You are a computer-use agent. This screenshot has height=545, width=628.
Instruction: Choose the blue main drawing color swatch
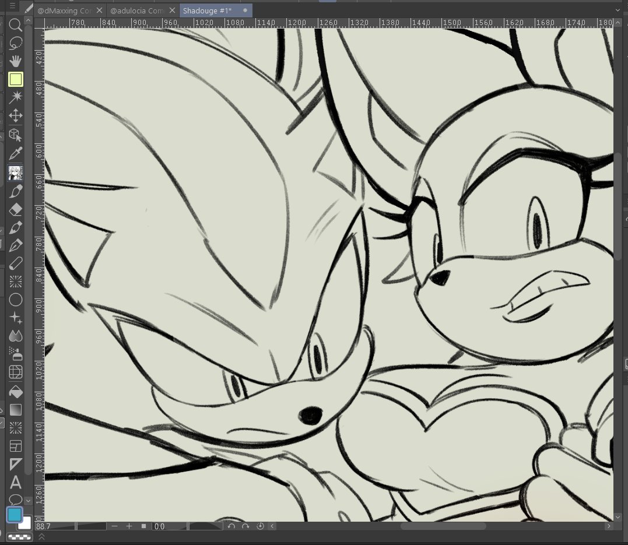15,515
